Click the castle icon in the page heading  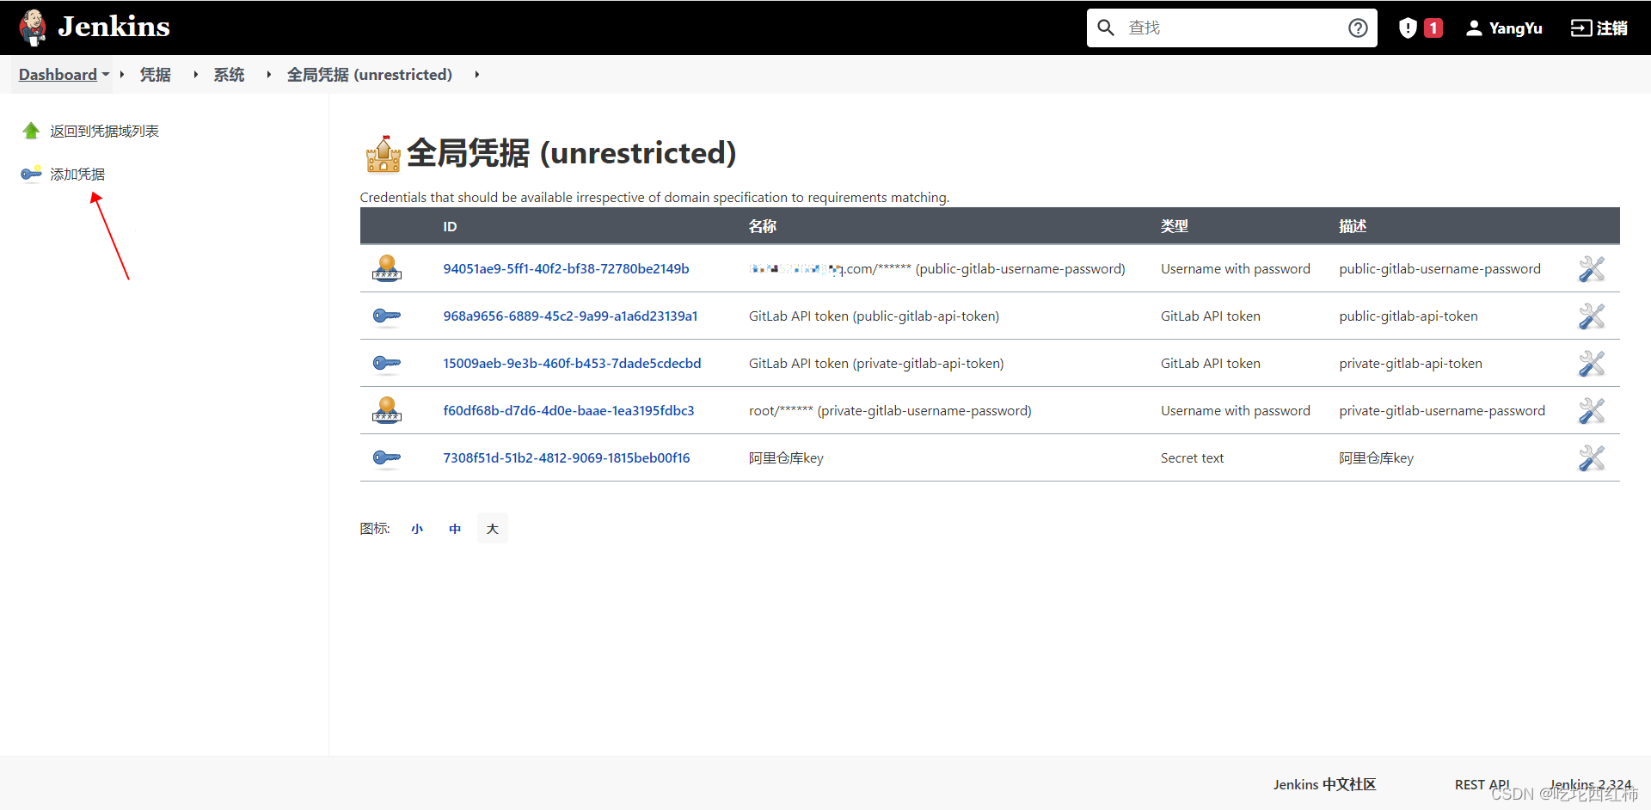[x=383, y=154]
